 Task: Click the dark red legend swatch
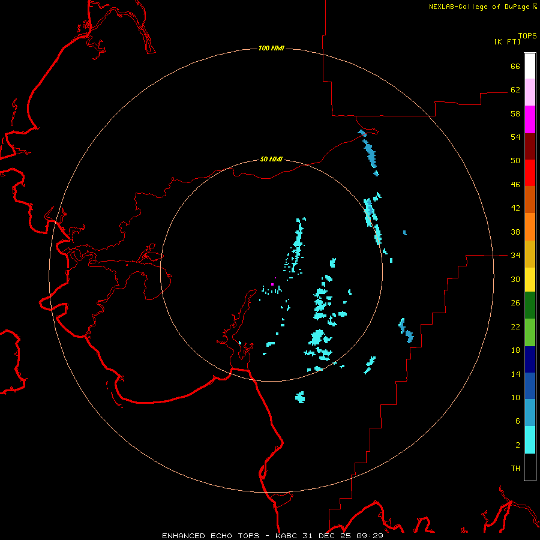[530, 146]
